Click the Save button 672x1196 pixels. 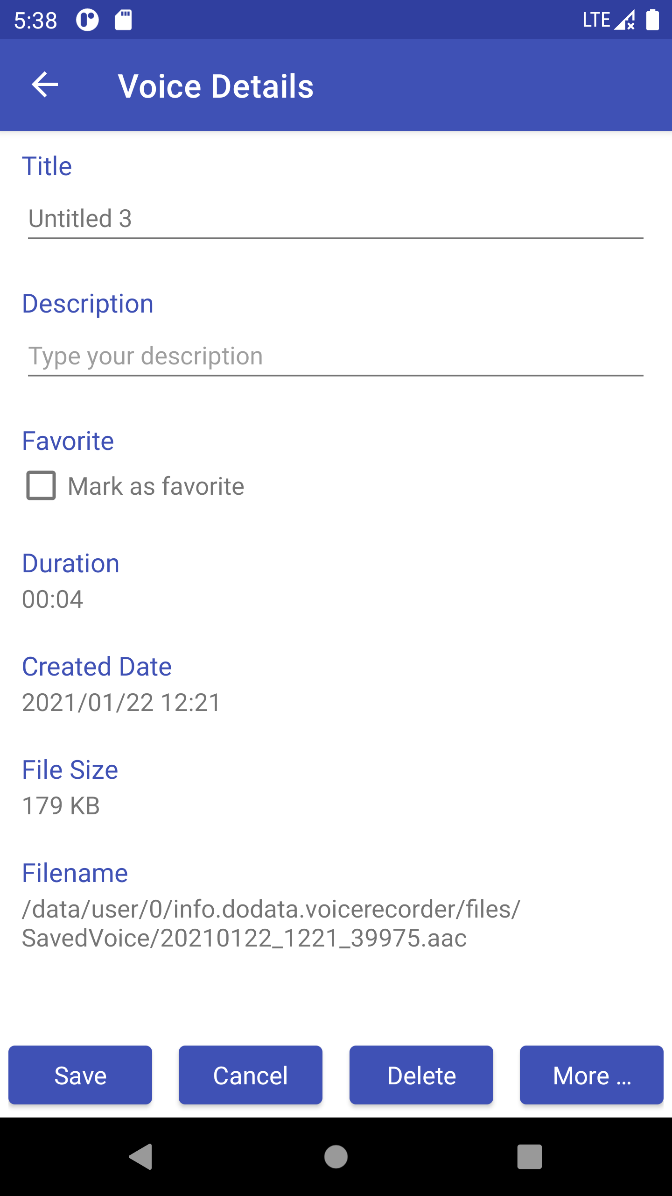80,1075
